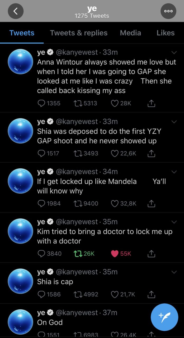
Task: Tap the profile avatar on the Mandela tweet
Action: click(x=20, y=181)
